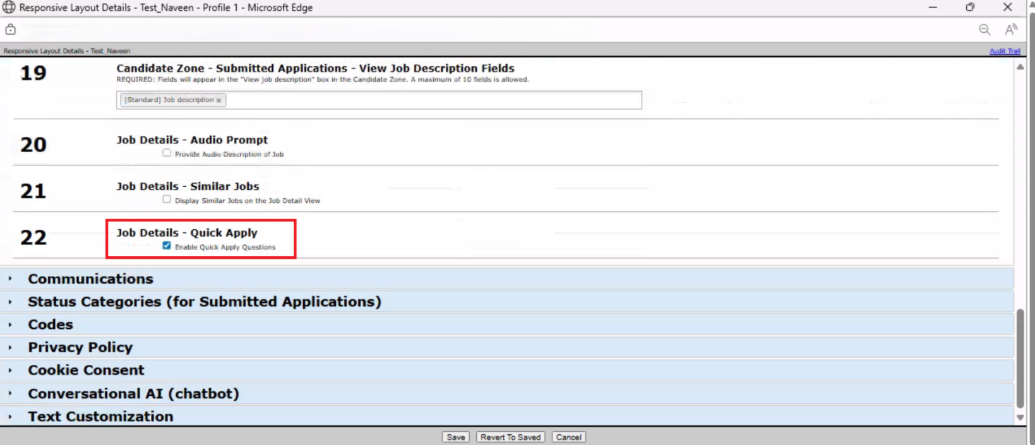Expand the Codes section
Screen dimensions: 1035x445
click(x=51, y=324)
